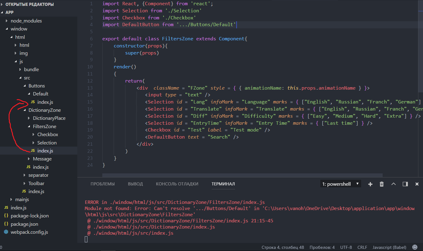Change the UTF-8 encoding in status bar
This screenshot has width=423, height=251.
[x=346, y=247]
